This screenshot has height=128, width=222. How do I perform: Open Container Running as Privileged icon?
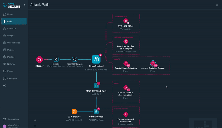point(126,41)
